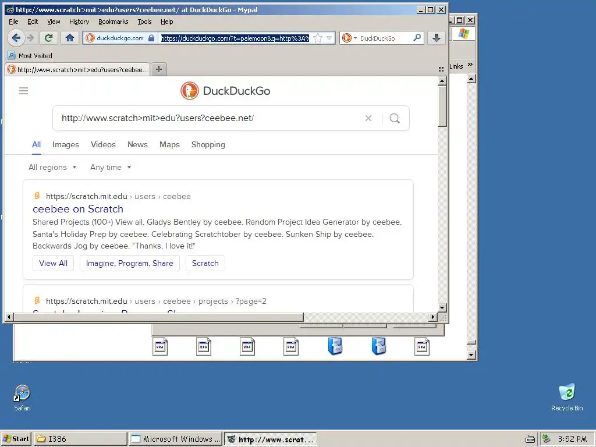Screen dimensions: 596x447
Task: Click the DuckDuckGo duck logo
Action: (x=190, y=91)
